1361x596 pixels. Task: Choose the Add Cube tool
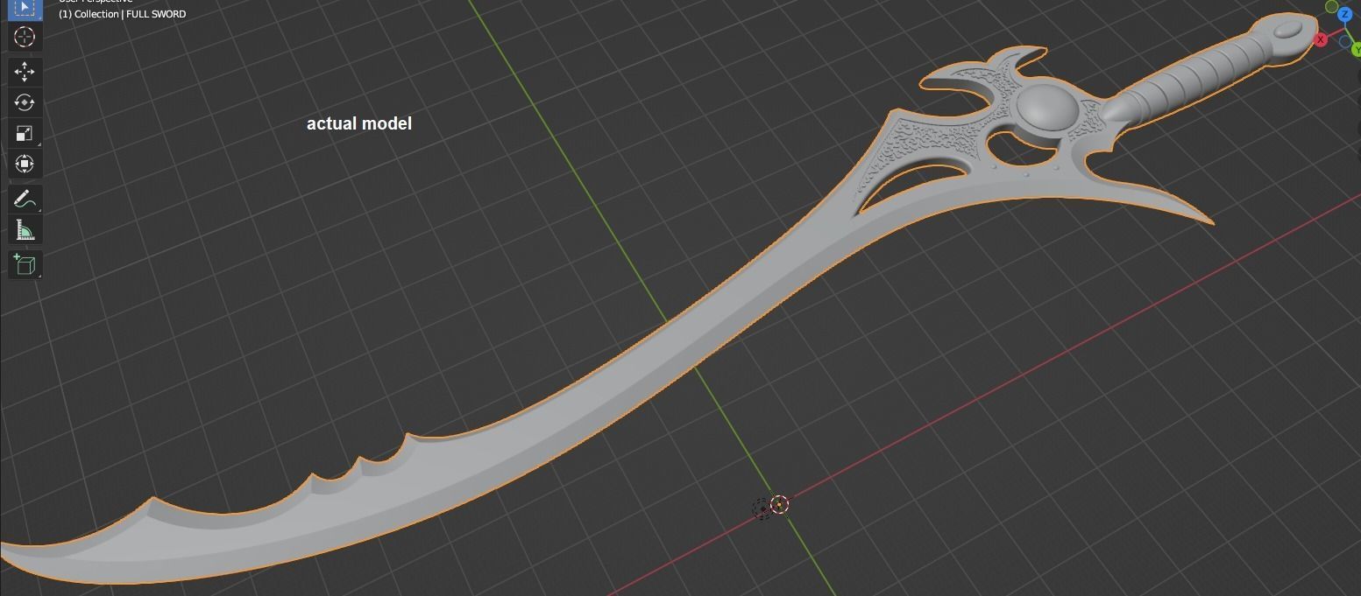[x=24, y=264]
